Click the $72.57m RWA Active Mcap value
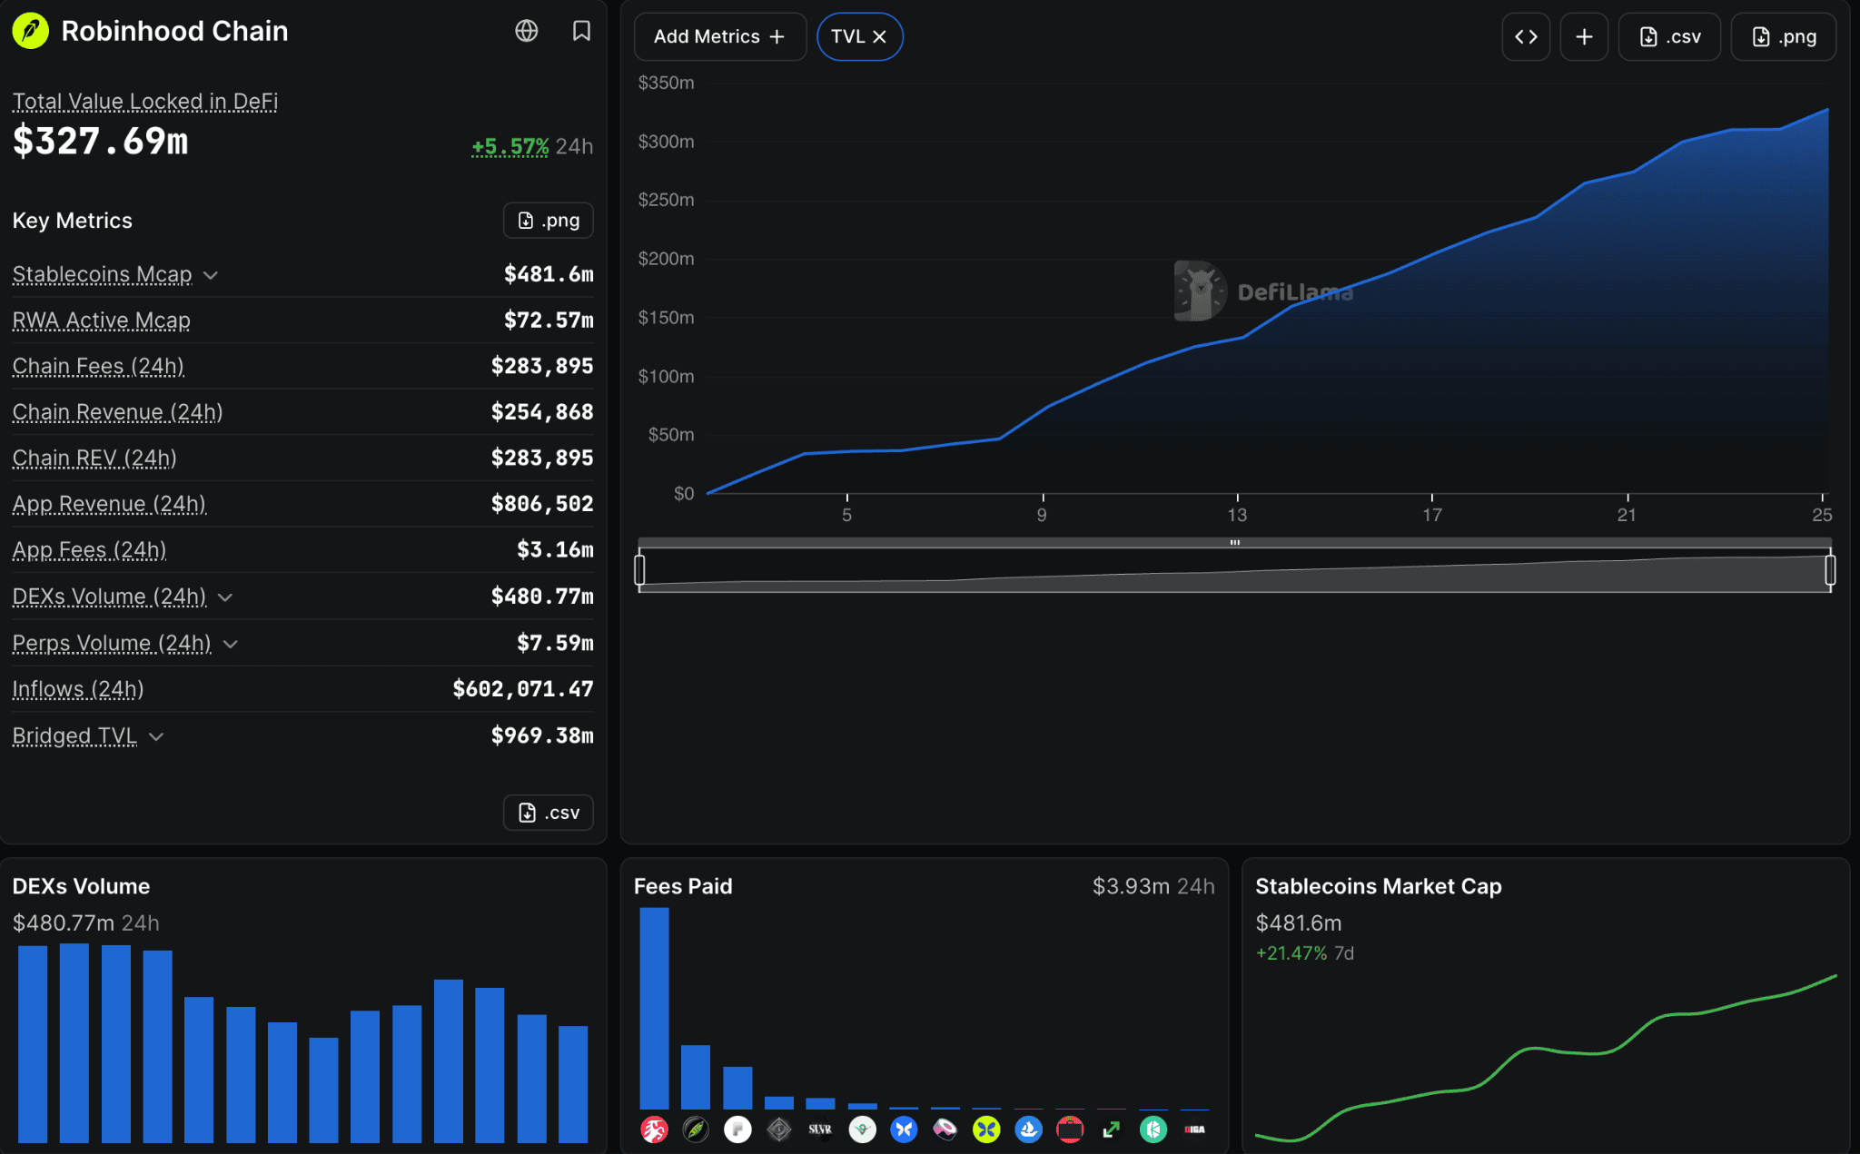The height and width of the screenshot is (1154, 1860). [549, 321]
